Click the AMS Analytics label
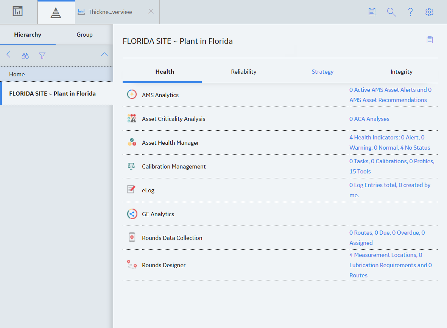Screen dimensions: 447x328 [160, 95]
